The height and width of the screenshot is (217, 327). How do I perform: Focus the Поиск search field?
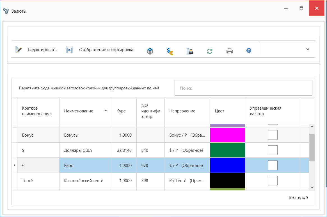[243, 88]
